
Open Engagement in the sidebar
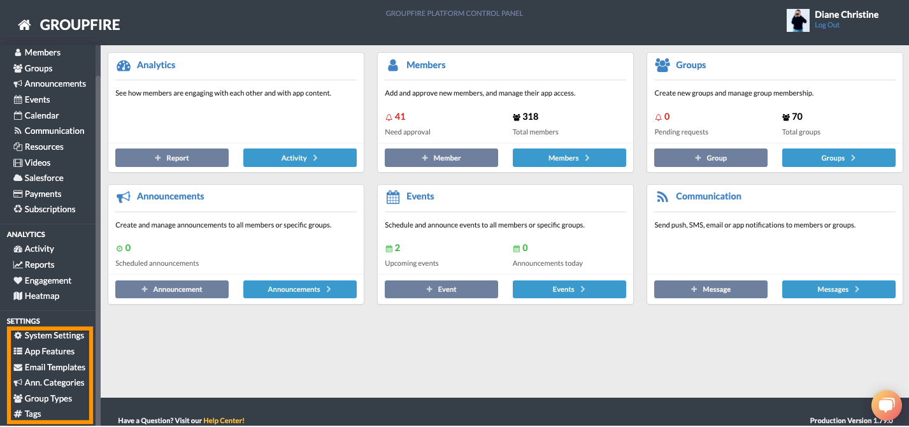[43, 280]
